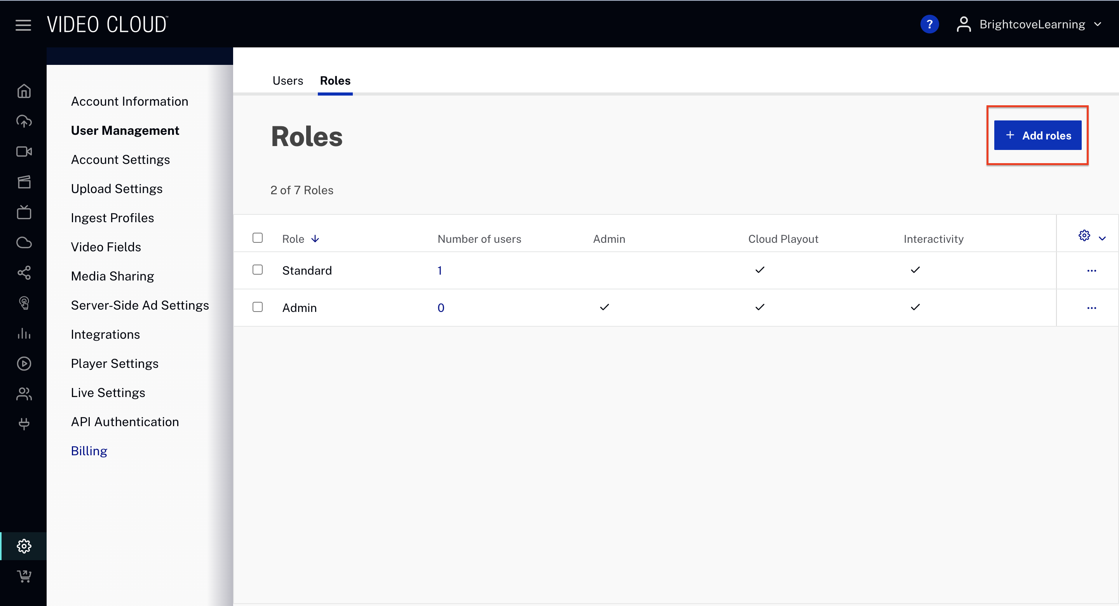Open the cloud icon in sidebar
1119x606 pixels.
23,242
